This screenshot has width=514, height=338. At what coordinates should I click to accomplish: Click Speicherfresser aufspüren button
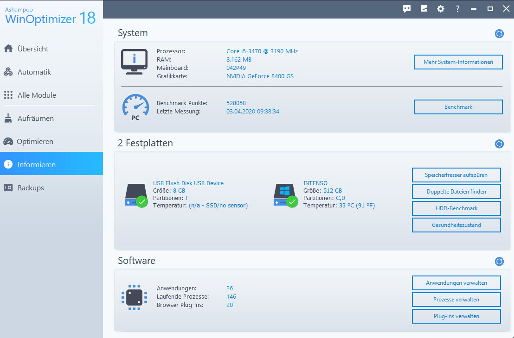coord(456,175)
